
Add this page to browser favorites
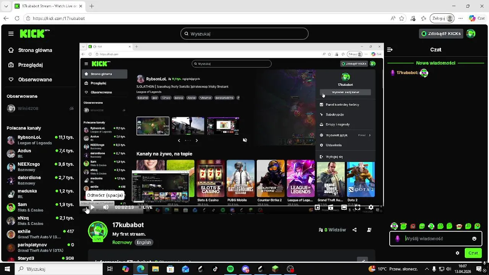402,18
